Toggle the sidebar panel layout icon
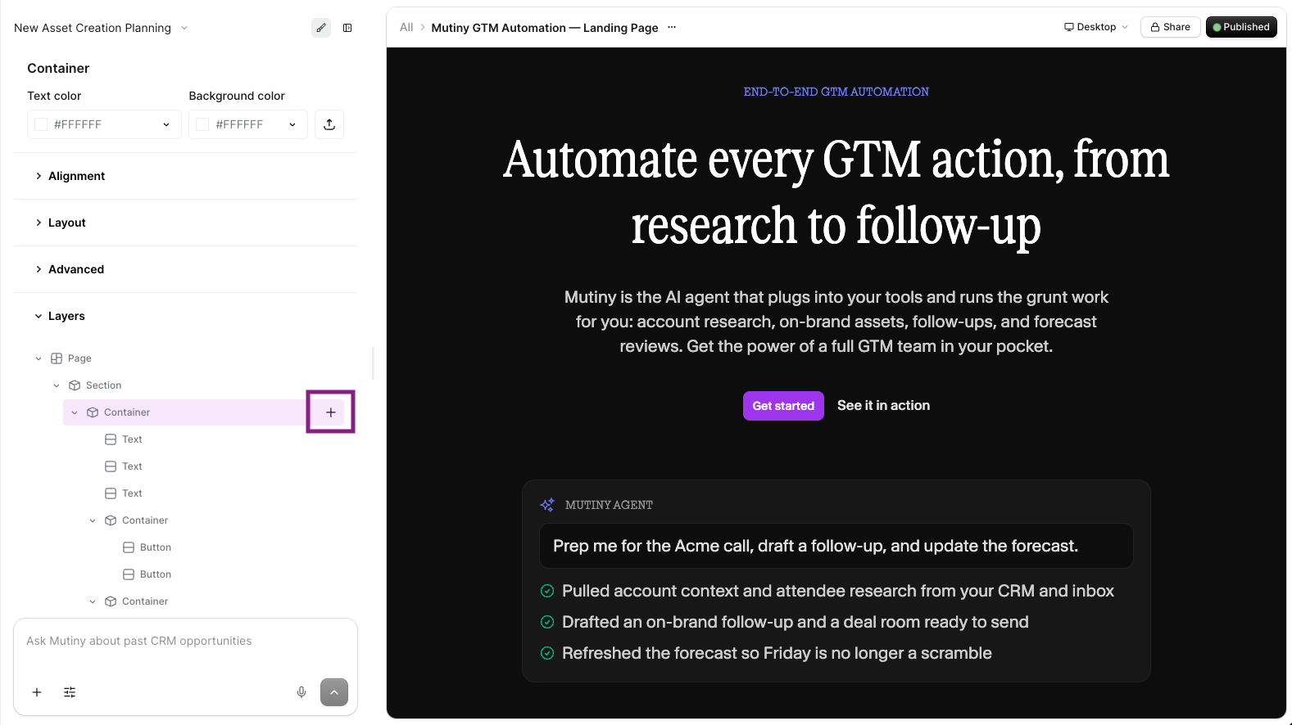The height and width of the screenshot is (725, 1292). [x=347, y=28]
